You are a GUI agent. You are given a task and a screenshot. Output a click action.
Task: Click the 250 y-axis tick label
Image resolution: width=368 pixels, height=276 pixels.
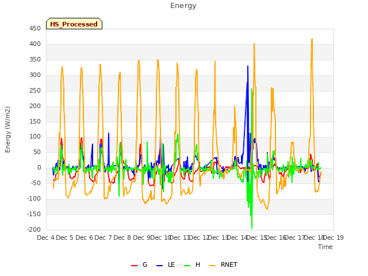pos(35,91)
